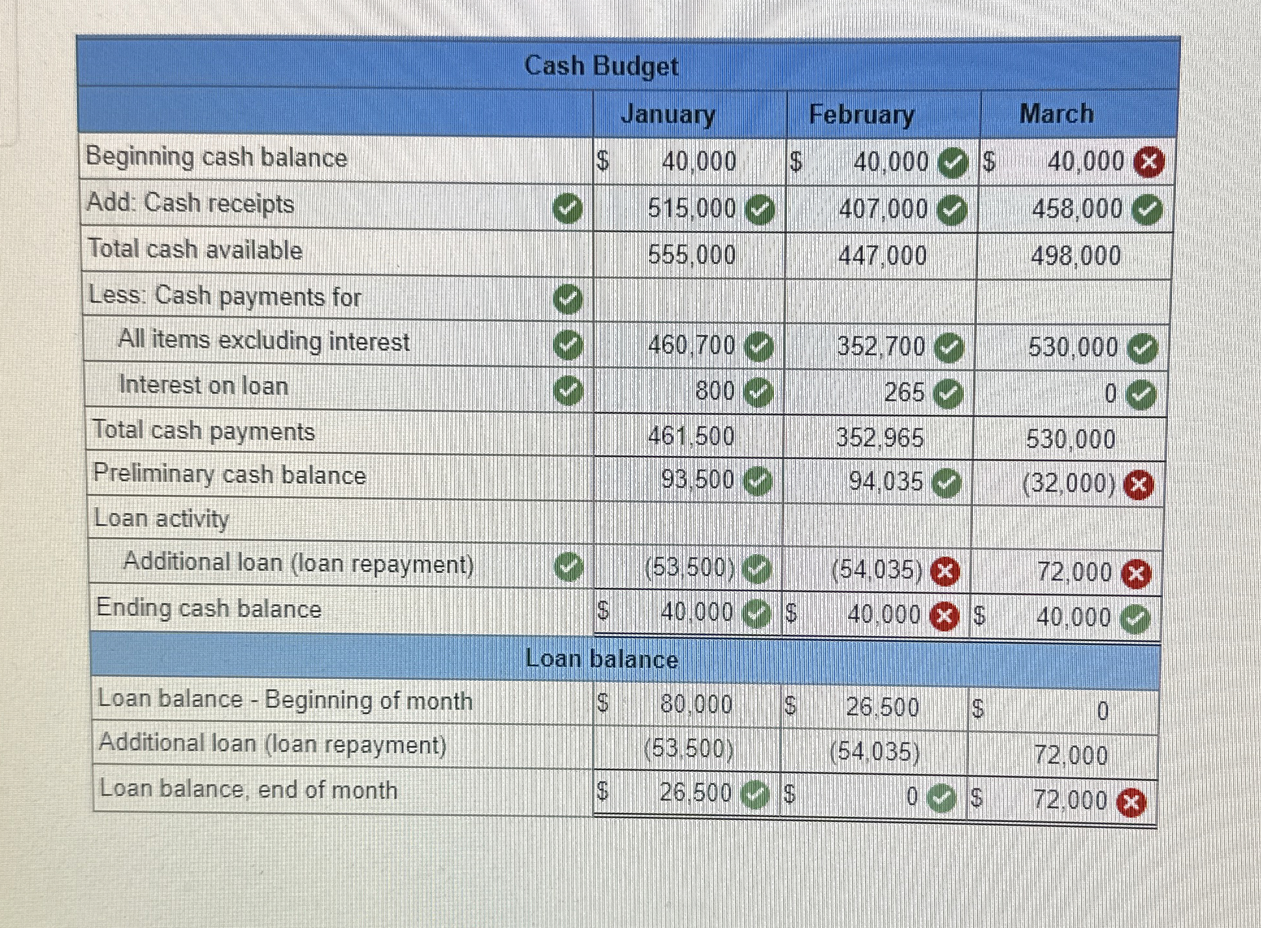Click the February column header
This screenshot has height=928, width=1261.
[x=861, y=114]
